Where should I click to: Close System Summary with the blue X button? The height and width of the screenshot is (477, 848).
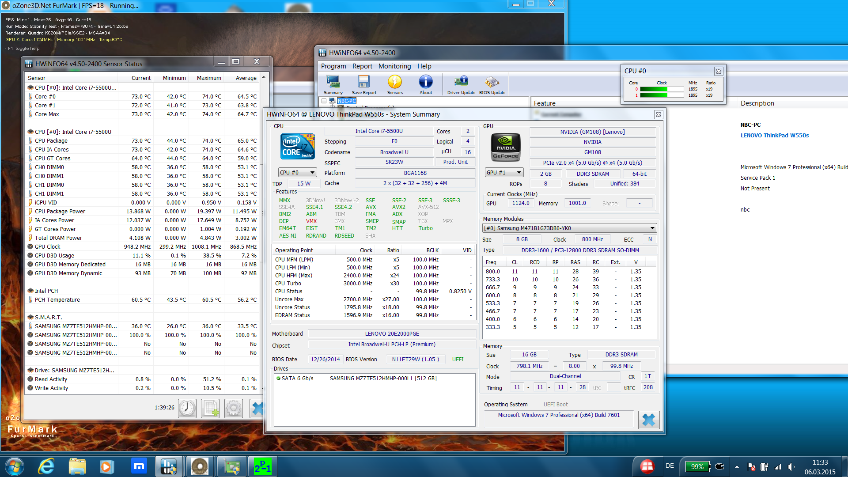[648, 420]
